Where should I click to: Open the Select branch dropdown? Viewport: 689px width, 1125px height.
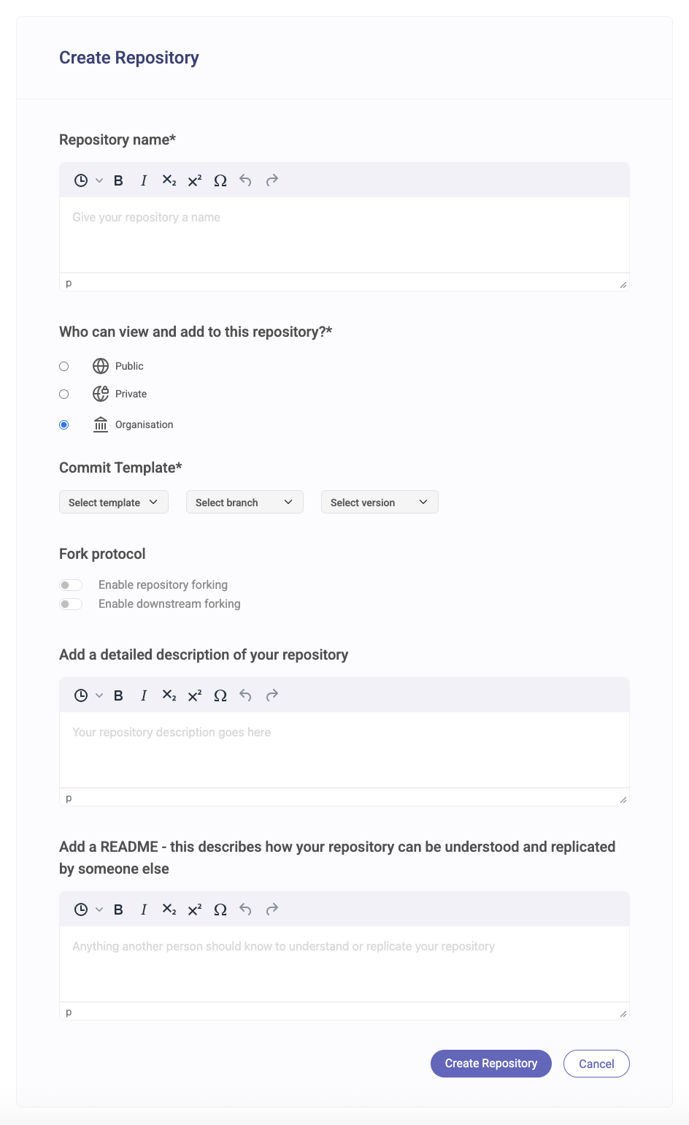tap(244, 502)
